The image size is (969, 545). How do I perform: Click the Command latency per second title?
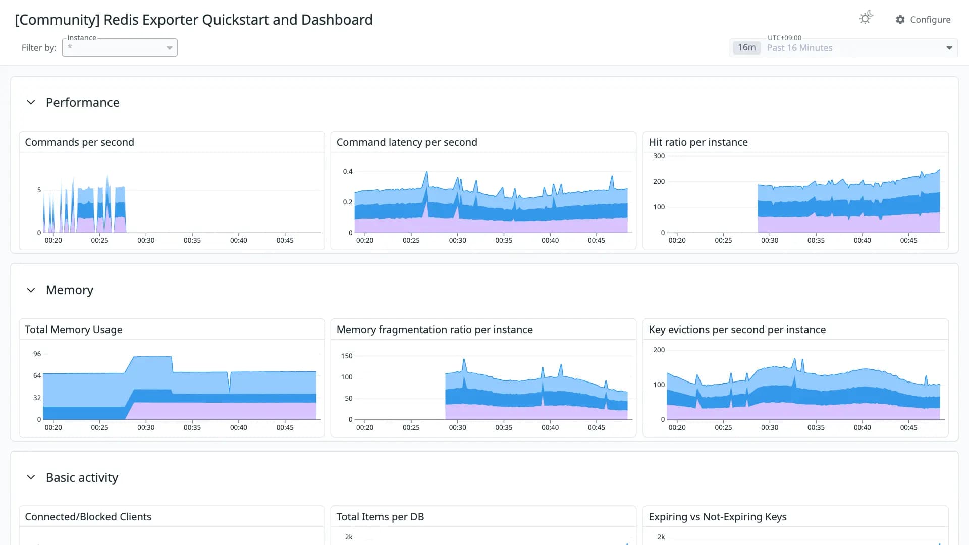[407, 142]
